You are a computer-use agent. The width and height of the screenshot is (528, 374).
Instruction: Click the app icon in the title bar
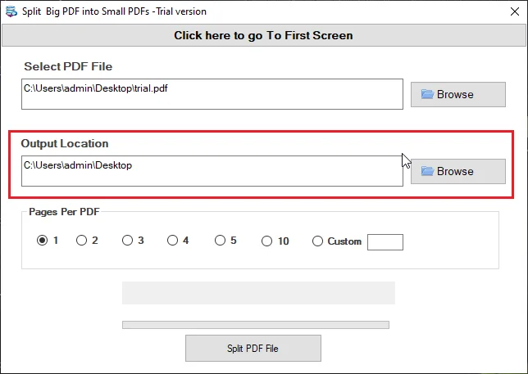pos(11,11)
